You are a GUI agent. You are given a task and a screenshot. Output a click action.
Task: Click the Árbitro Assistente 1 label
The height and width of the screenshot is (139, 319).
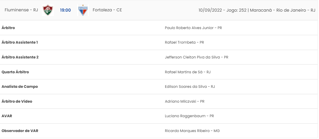pos(20,42)
